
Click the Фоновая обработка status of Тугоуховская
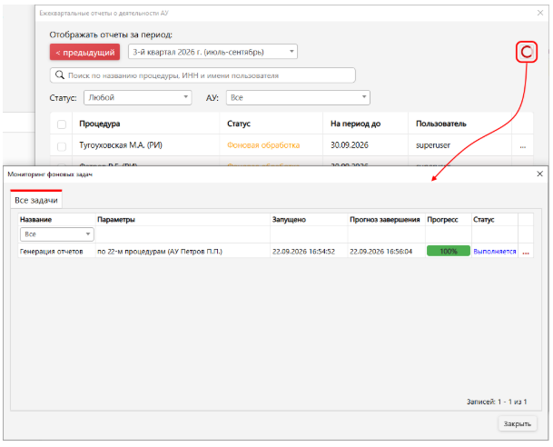(263, 145)
